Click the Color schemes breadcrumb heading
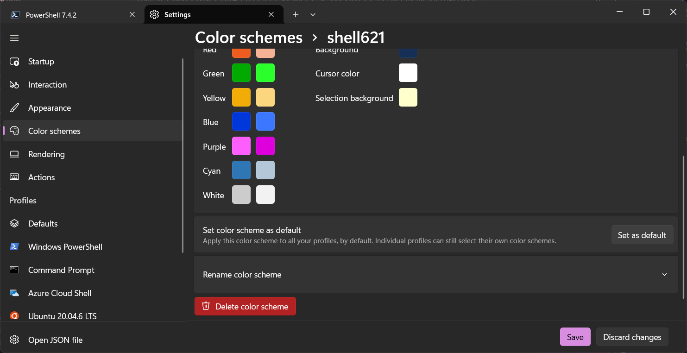Viewport: 687px width, 353px height. coord(249,38)
